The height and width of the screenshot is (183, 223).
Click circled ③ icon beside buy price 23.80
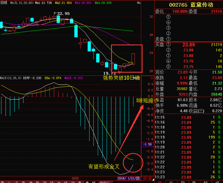coord(169,55)
